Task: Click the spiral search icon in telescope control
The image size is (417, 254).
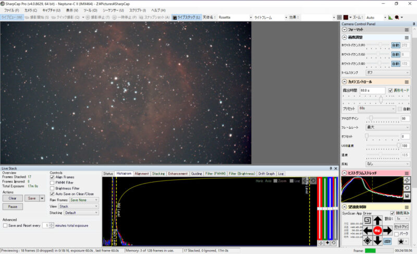Action: 367,221
